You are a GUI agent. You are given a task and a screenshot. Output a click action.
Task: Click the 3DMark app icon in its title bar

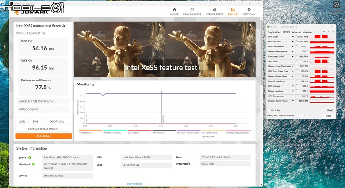coord(12,4)
